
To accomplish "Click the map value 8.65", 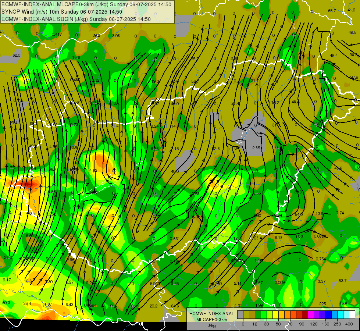I will (x=175, y=284).
